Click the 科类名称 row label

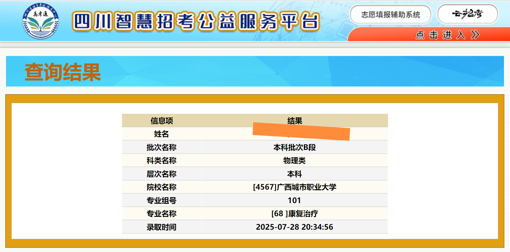point(162,161)
